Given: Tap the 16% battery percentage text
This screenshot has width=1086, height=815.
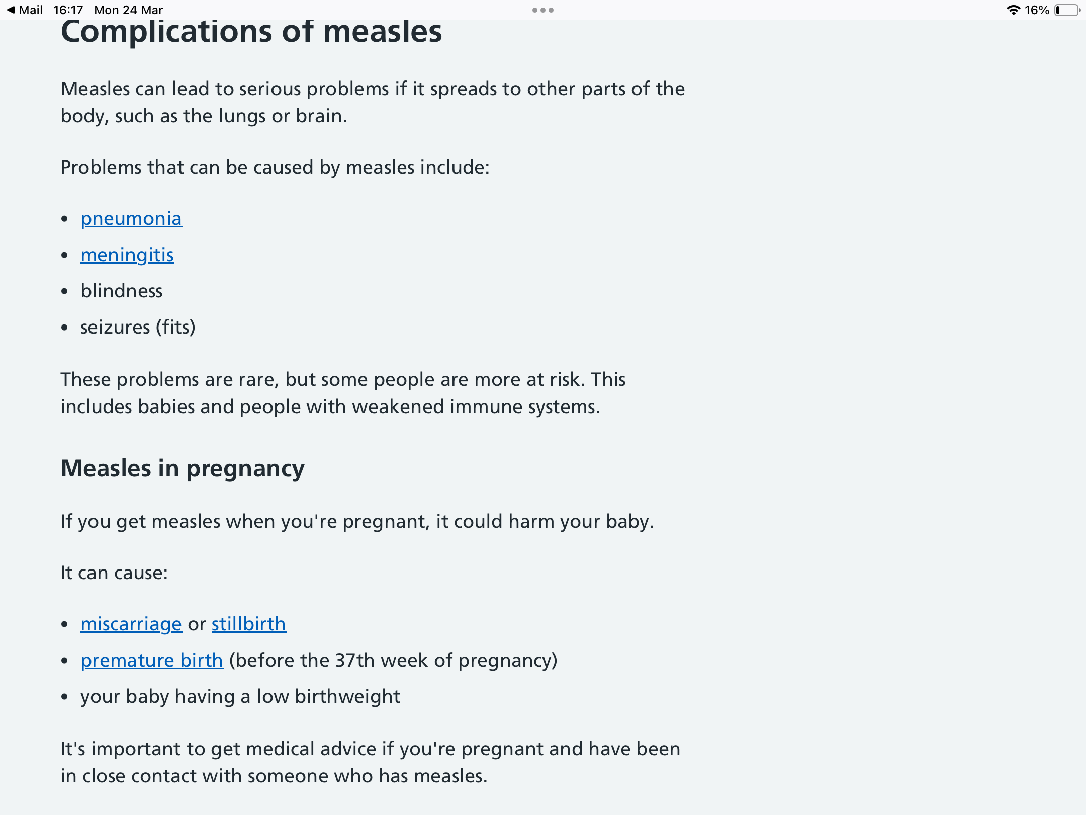Looking at the screenshot, I should click(x=1037, y=10).
